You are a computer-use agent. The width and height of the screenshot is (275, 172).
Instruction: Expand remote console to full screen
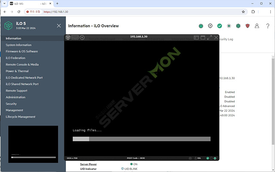tap(209, 37)
